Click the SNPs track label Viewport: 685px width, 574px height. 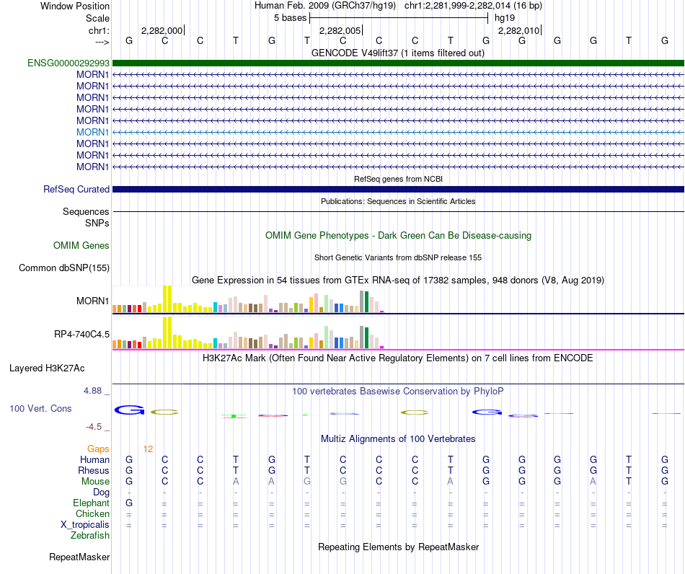pos(97,223)
